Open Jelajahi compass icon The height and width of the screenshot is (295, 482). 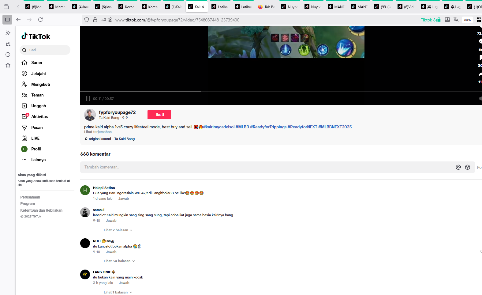(24, 74)
